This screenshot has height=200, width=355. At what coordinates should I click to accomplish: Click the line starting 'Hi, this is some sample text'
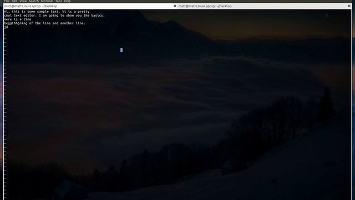[x=47, y=12]
